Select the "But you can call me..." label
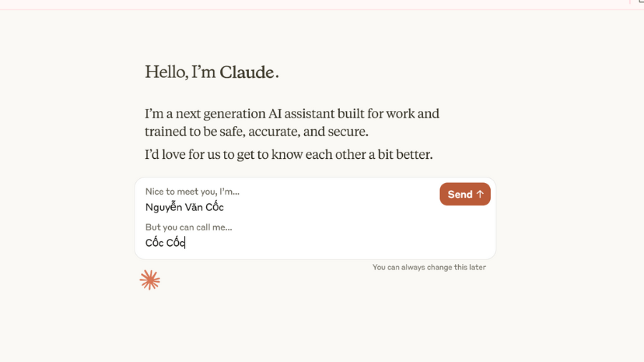This screenshot has height=362, width=644. click(x=188, y=228)
